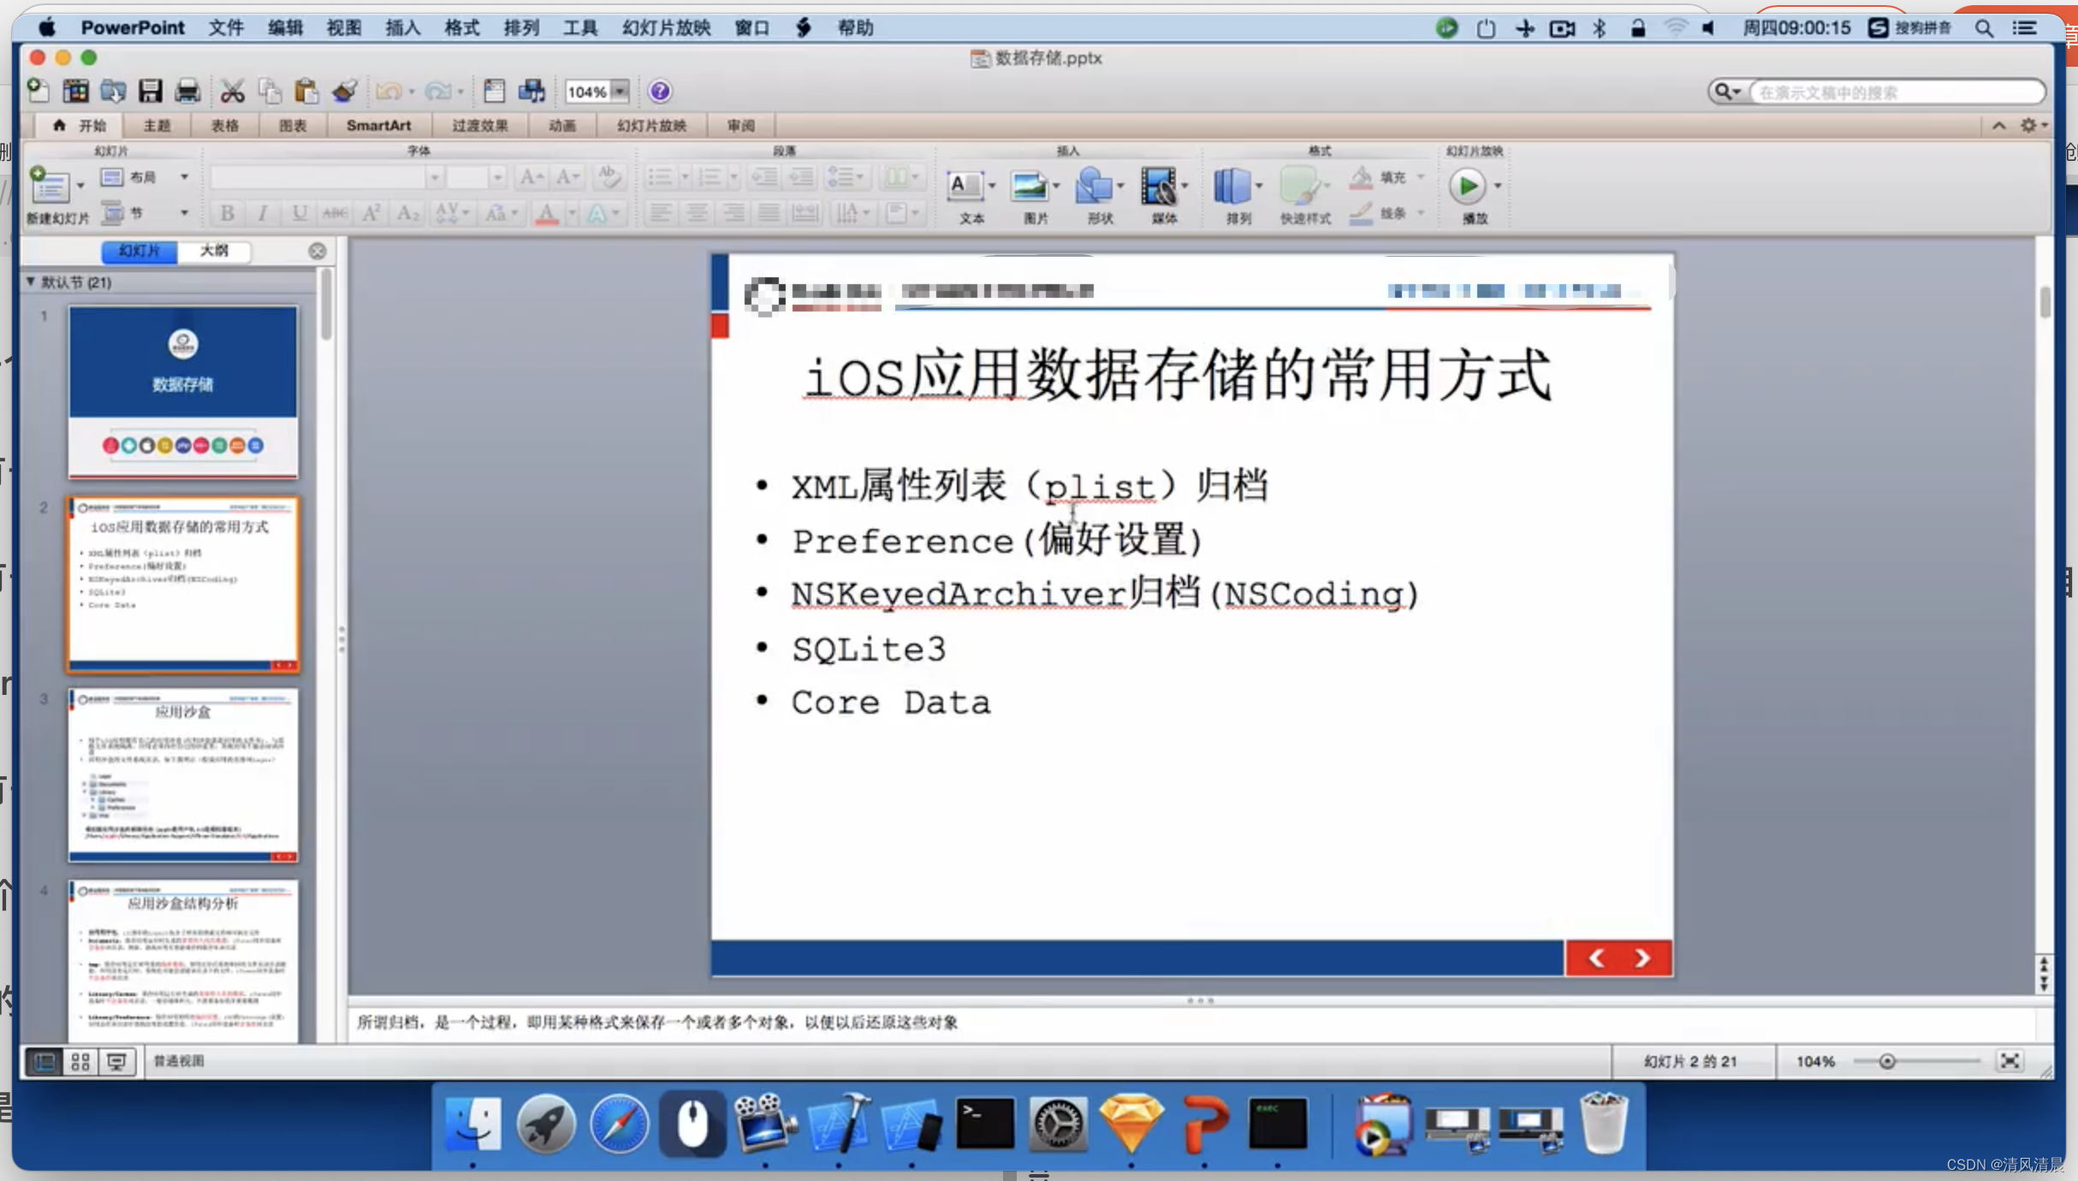2078x1181 pixels.
Task: Switch to presenter view icon in status bar
Action: (116, 1062)
